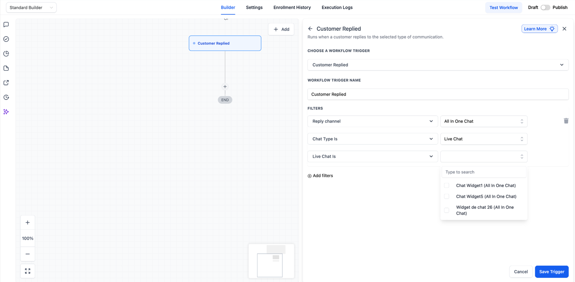This screenshot has height=282, width=575.
Task: Zoom in with the plus canvas button
Action: point(28,223)
